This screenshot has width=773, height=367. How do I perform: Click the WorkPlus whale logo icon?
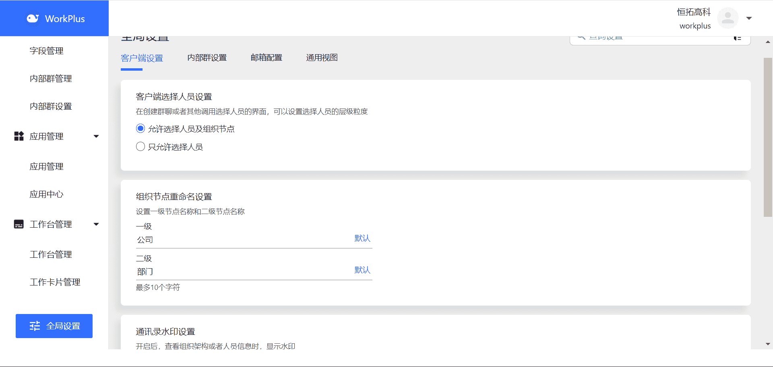33,18
